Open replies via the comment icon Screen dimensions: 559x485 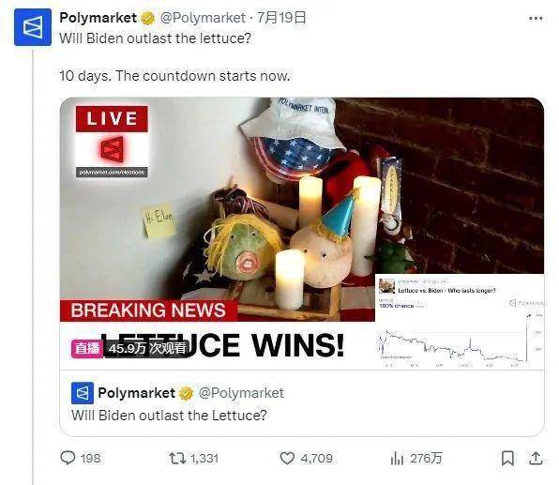click(x=68, y=458)
